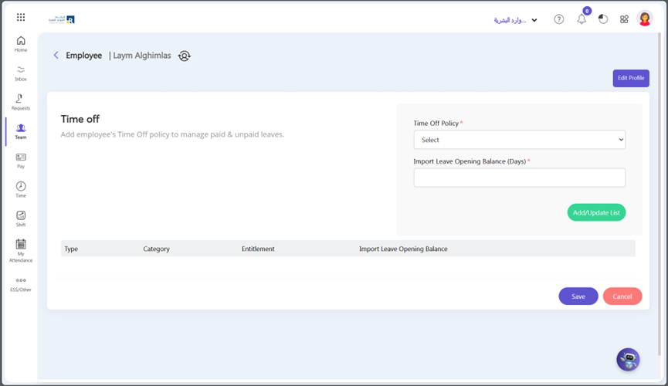Toggle the theme contrast icon
The image size is (668, 386).
[x=603, y=19]
